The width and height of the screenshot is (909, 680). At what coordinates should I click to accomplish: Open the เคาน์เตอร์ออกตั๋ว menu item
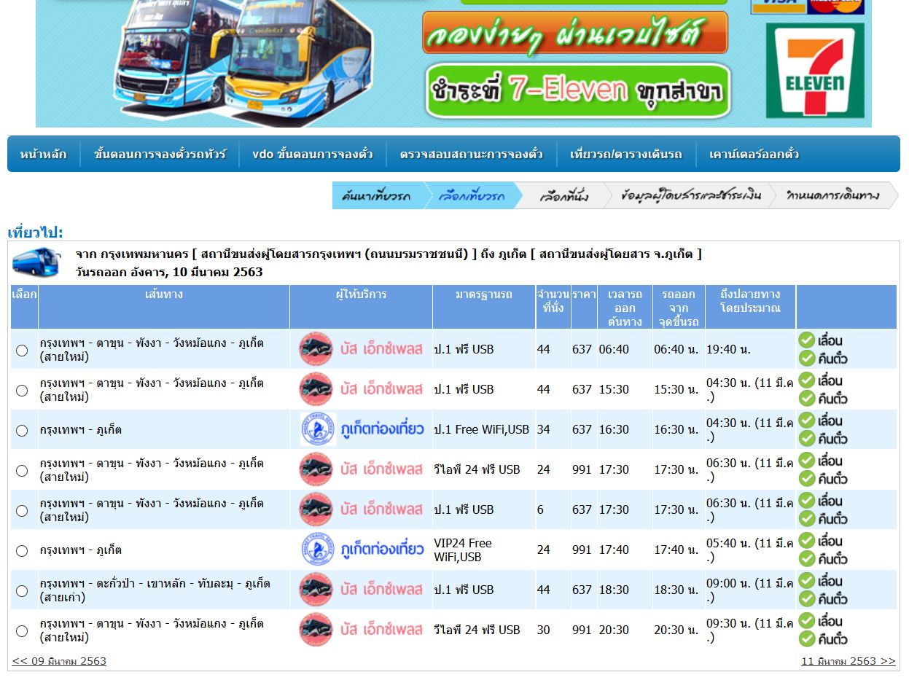754,155
